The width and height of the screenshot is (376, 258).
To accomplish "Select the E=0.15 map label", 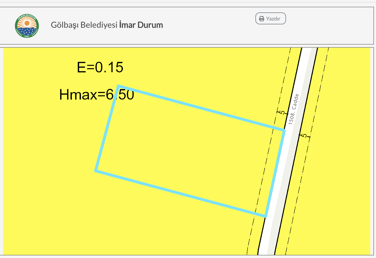I will point(100,67).
